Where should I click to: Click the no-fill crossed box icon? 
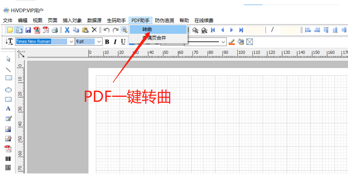[x=250, y=42]
